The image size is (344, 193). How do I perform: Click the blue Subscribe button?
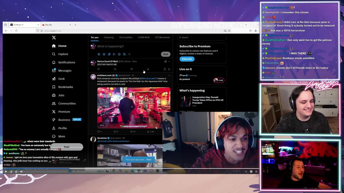pyautogui.click(x=187, y=59)
